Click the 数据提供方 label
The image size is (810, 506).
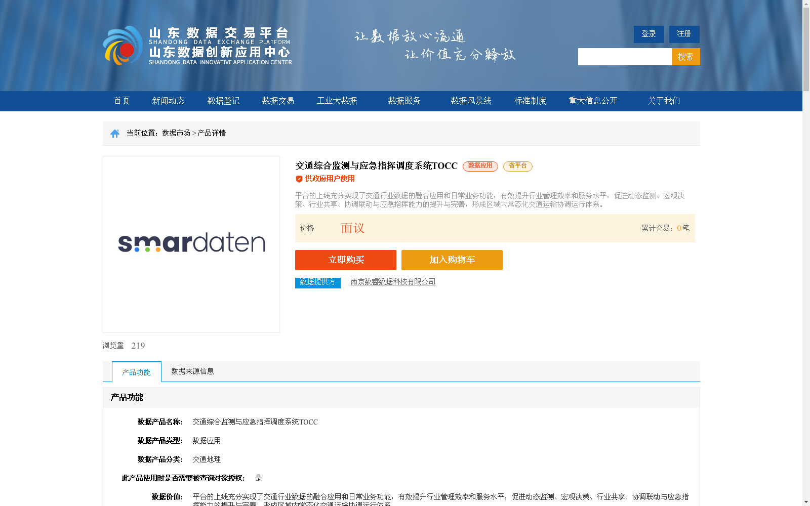coord(318,283)
